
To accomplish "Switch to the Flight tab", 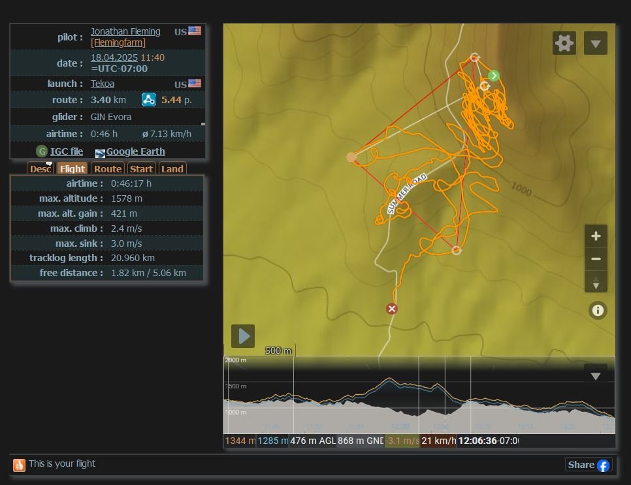I will (72, 168).
